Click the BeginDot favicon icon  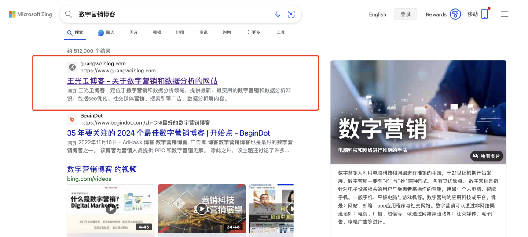pos(72,119)
